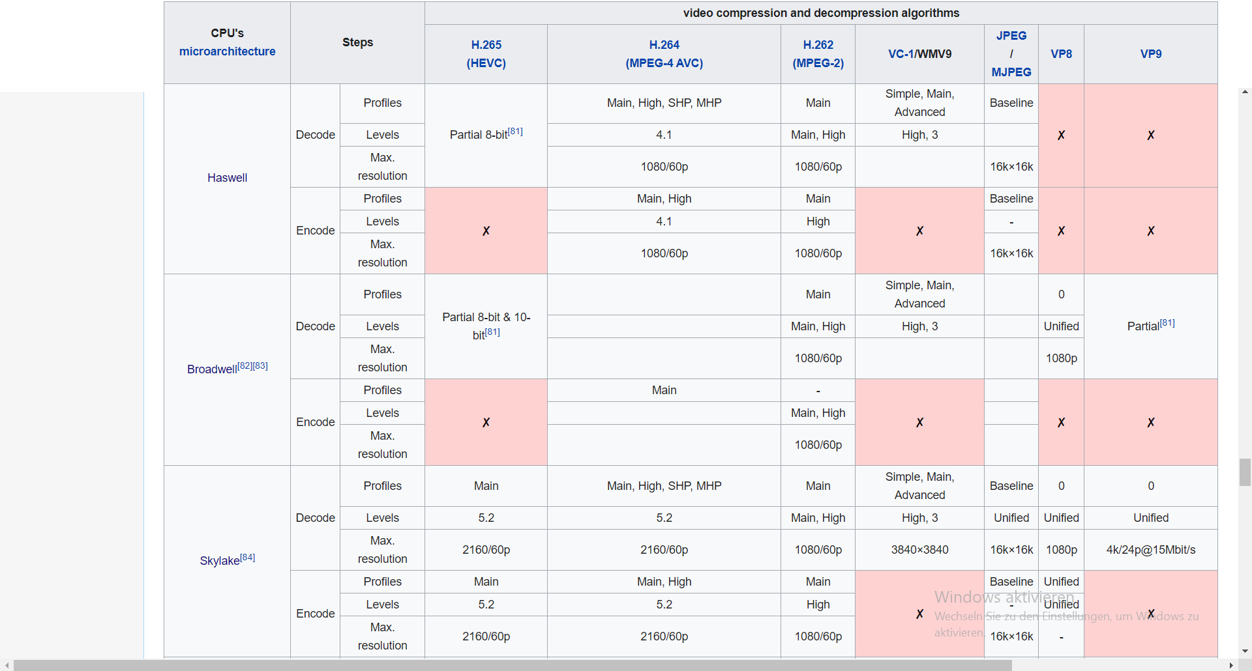Visit the Skylake link

tap(219, 561)
